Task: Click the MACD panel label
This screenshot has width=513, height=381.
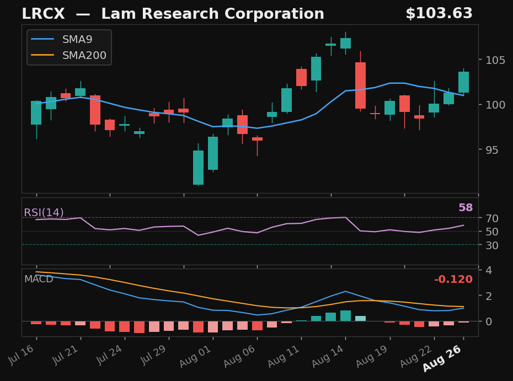Action: (39, 279)
